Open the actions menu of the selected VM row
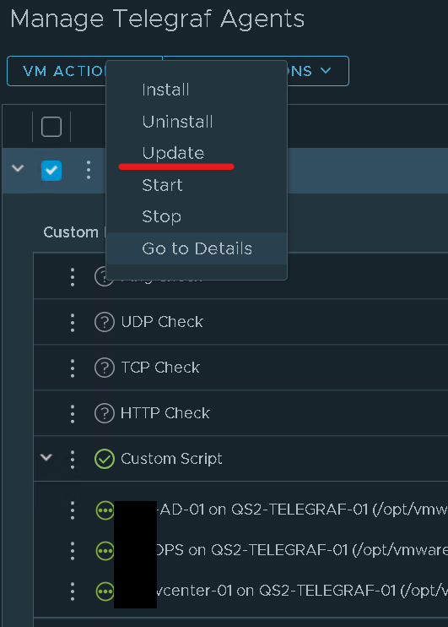This screenshot has width=448, height=627. point(89,171)
